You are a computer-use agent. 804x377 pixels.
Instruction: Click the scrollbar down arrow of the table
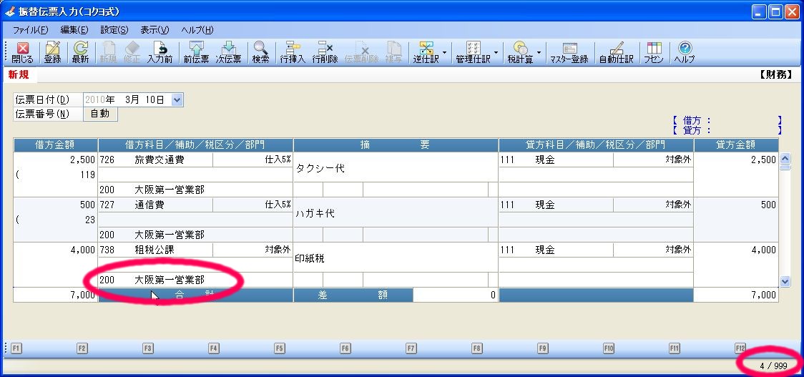785,281
